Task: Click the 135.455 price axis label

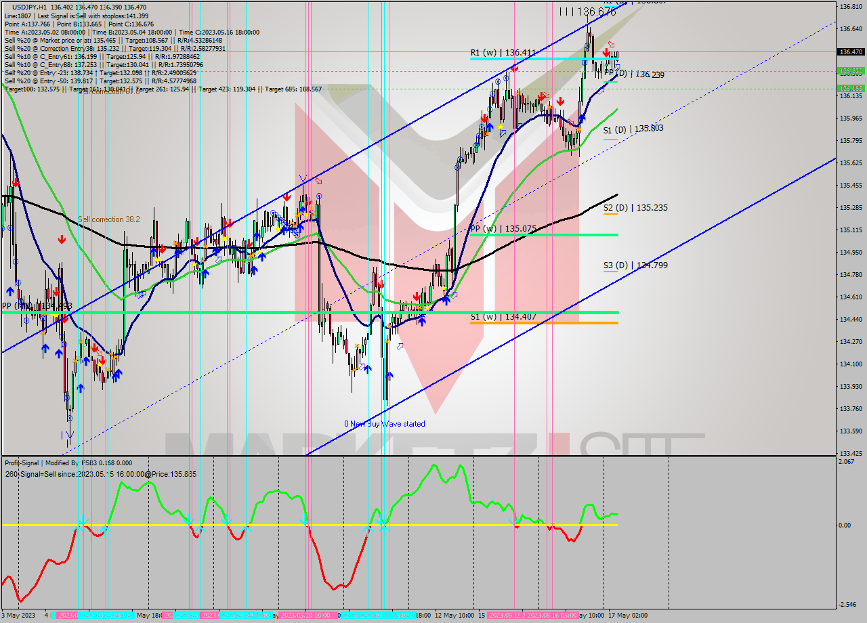Action: pos(851,185)
